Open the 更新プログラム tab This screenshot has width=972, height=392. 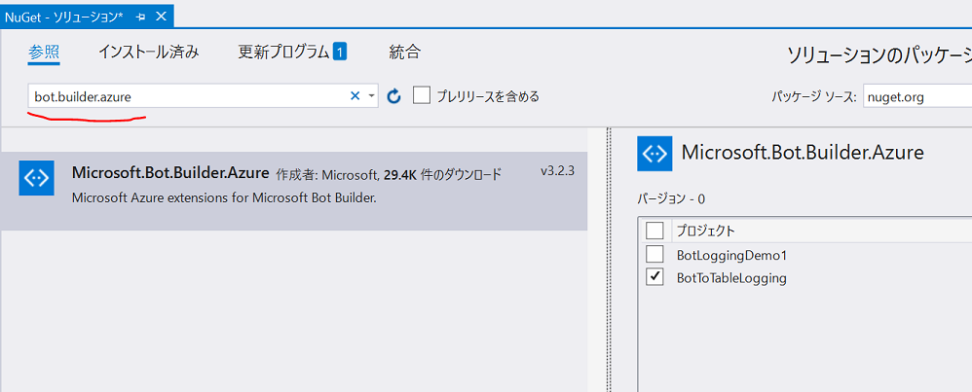(284, 52)
